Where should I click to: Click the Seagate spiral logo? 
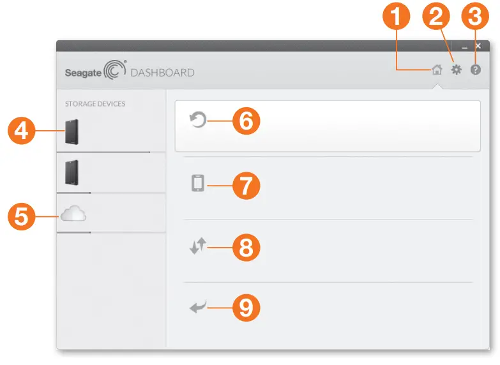click(x=115, y=70)
